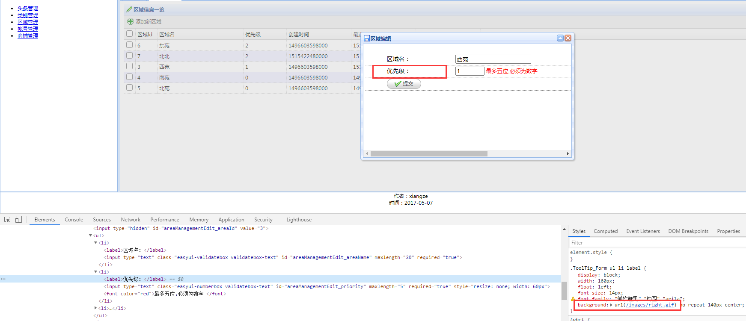Image resolution: width=746 pixels, height=321 pixels.
Task: Toggle the device toolbar icon in DevTools
Action: pos(18,219)
